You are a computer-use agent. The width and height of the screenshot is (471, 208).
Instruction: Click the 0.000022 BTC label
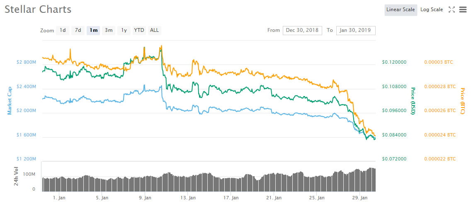[x=440, y=159]
